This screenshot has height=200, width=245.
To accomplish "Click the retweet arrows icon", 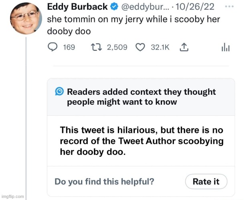I will coord(96,47).
